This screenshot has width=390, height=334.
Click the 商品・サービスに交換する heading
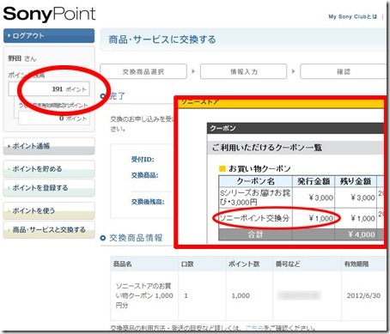click(162, 39)
